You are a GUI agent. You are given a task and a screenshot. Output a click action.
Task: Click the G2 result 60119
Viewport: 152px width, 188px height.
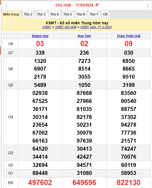tap(128, 165)
